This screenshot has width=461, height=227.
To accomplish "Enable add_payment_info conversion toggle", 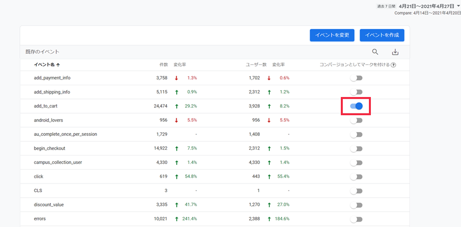I will click(356, 78).
